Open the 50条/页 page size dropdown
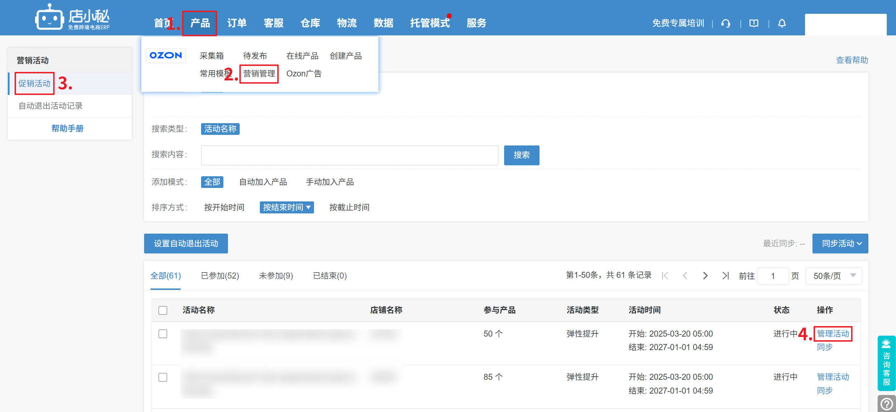The height and width of the screenshot is (412, 896). 833,276
